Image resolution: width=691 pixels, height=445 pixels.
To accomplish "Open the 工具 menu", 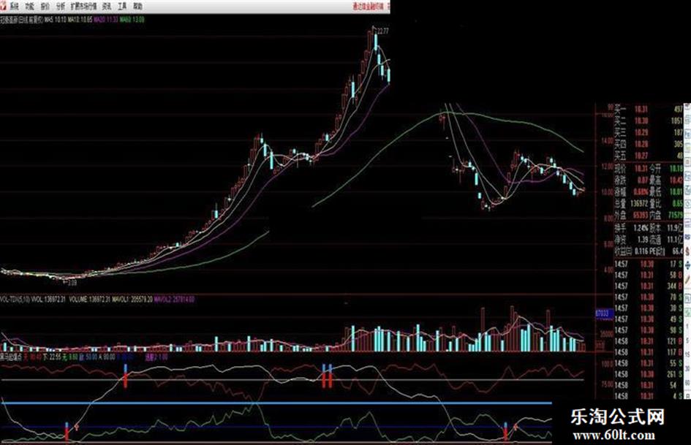I will click(x=122, y=6).
